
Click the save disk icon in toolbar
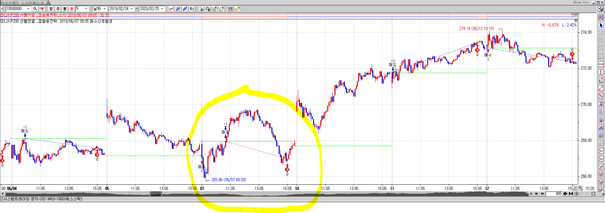click(x=230, y=9)
